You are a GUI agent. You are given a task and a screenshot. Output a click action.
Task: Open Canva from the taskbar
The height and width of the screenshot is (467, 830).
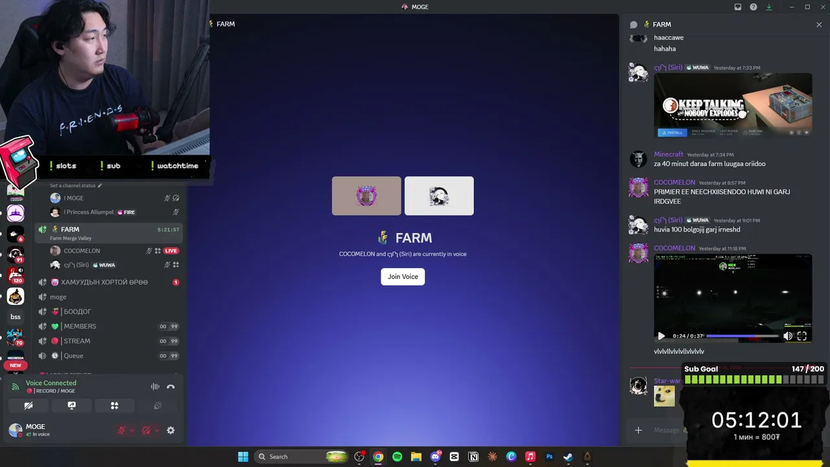coord(511,457)
